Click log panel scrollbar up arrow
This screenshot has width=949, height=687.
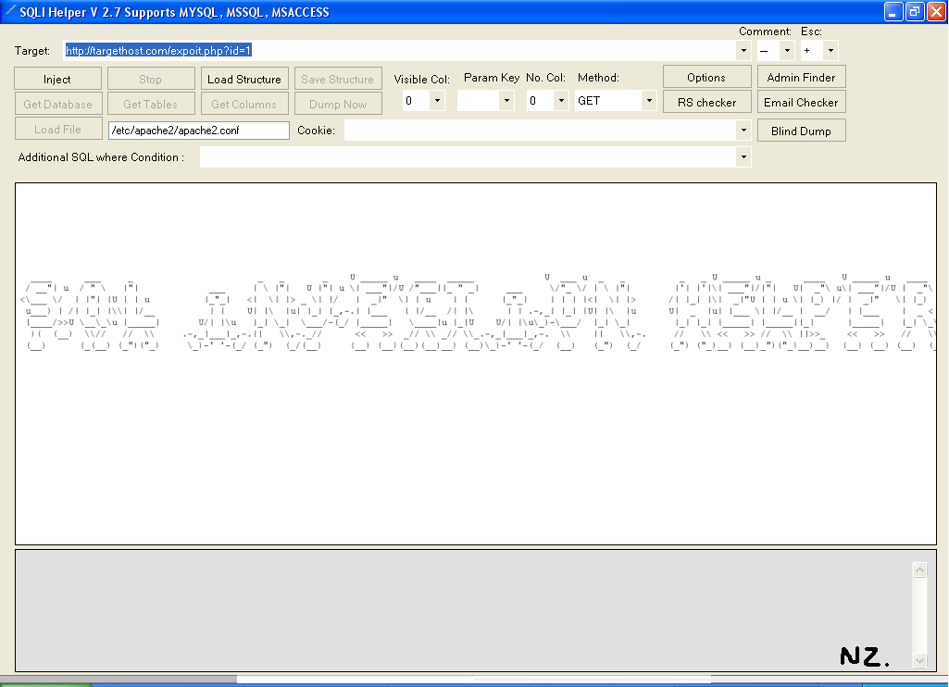tap(920, 569)
